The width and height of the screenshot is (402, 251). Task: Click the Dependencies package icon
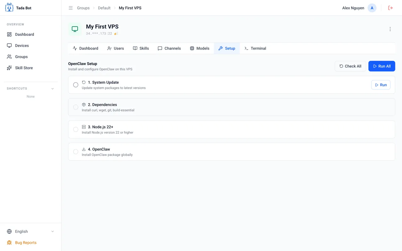[x=84, y=104]
